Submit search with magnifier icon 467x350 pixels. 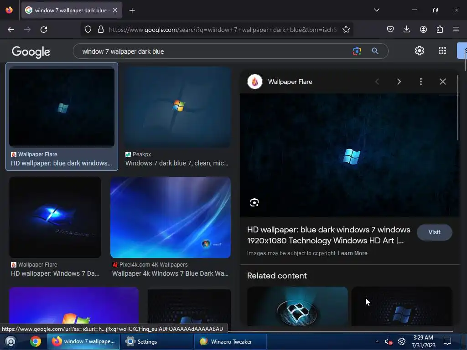(375, 51)
